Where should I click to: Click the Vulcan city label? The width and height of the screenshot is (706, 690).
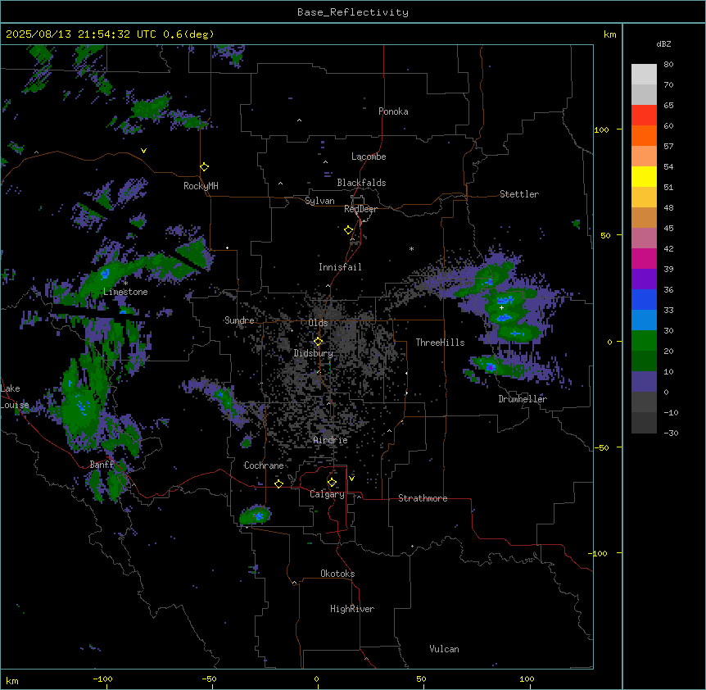coord(445,649)
